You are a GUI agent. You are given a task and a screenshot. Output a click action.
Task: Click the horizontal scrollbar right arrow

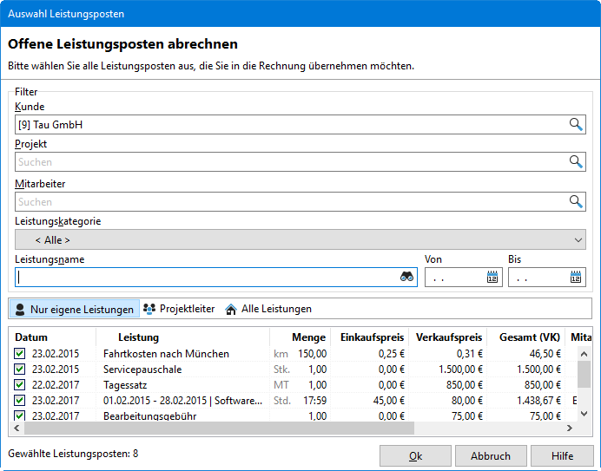[569, 428]
